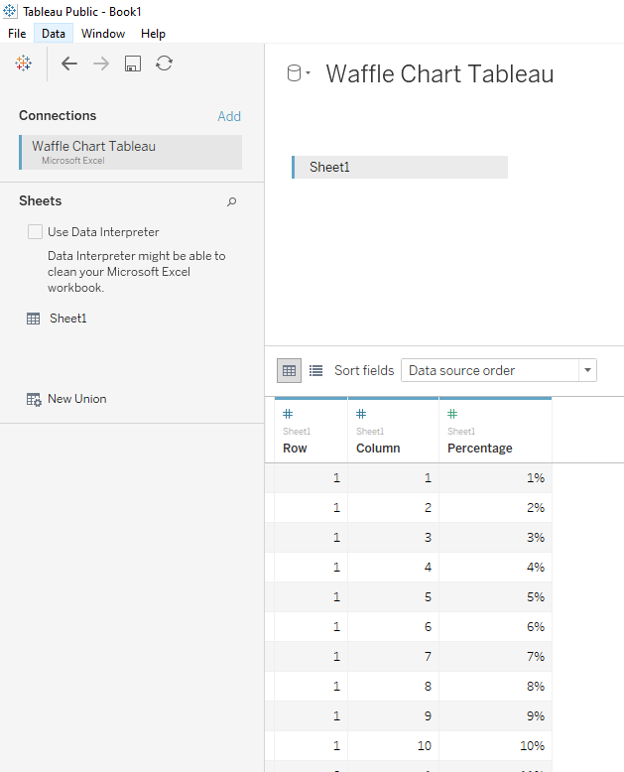The width and height of the screenshot is (624, 772).
Task: Click the forward arrow toolbar icon
Action: click(101, 64)
